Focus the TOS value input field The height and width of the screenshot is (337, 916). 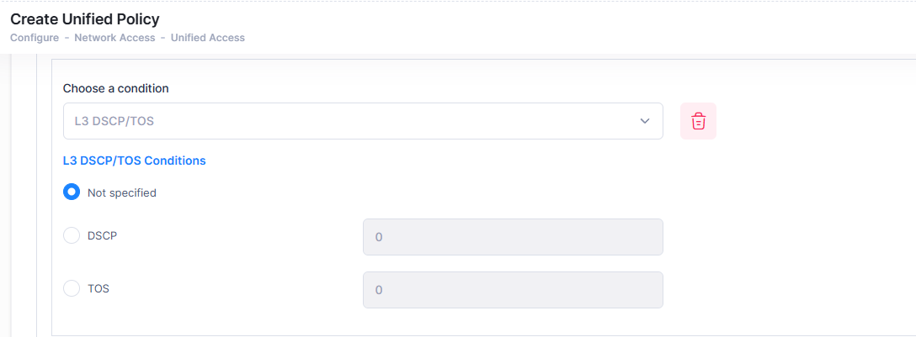pyautogui.click(x=513, y=289)
